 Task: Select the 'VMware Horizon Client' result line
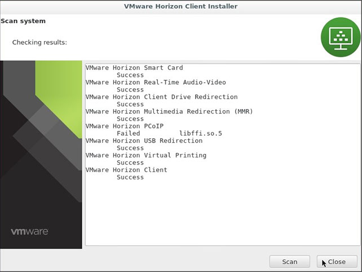[126, 170]
